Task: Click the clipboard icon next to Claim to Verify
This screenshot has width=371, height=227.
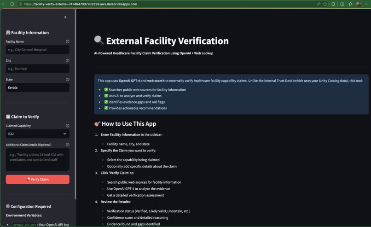Action: click(8, 116)
